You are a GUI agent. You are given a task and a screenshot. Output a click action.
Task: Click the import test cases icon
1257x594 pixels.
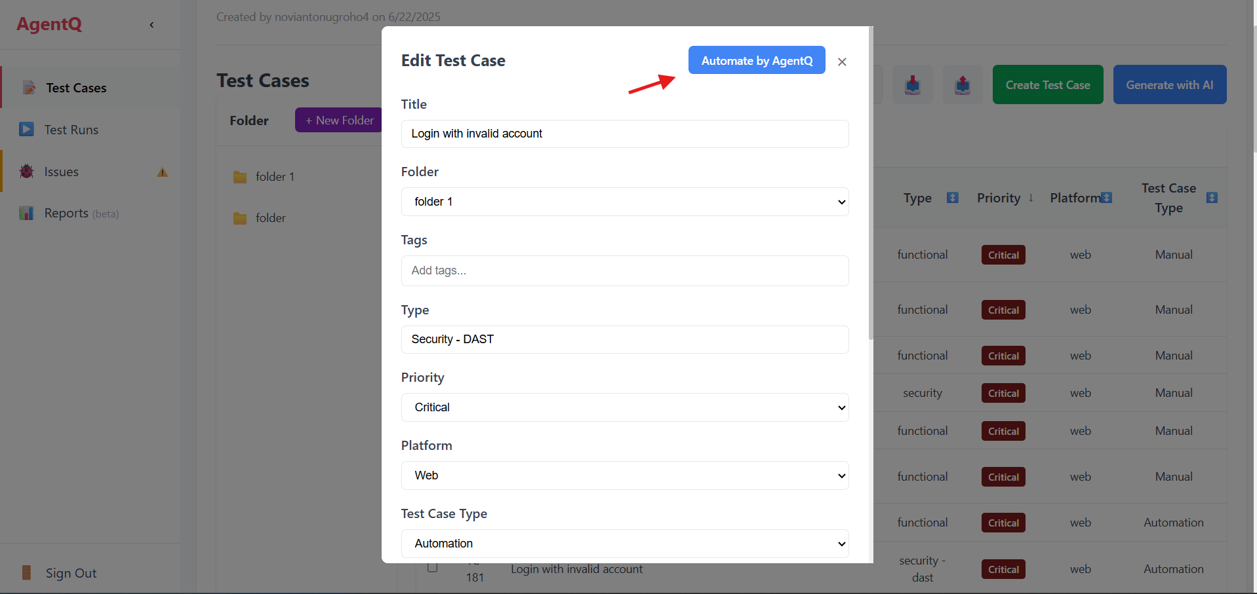pos(913,84)
